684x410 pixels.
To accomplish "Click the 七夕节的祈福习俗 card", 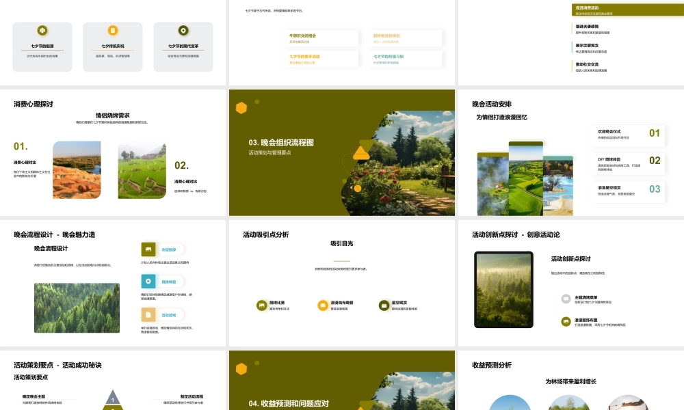I will click(x=406, y=59).
